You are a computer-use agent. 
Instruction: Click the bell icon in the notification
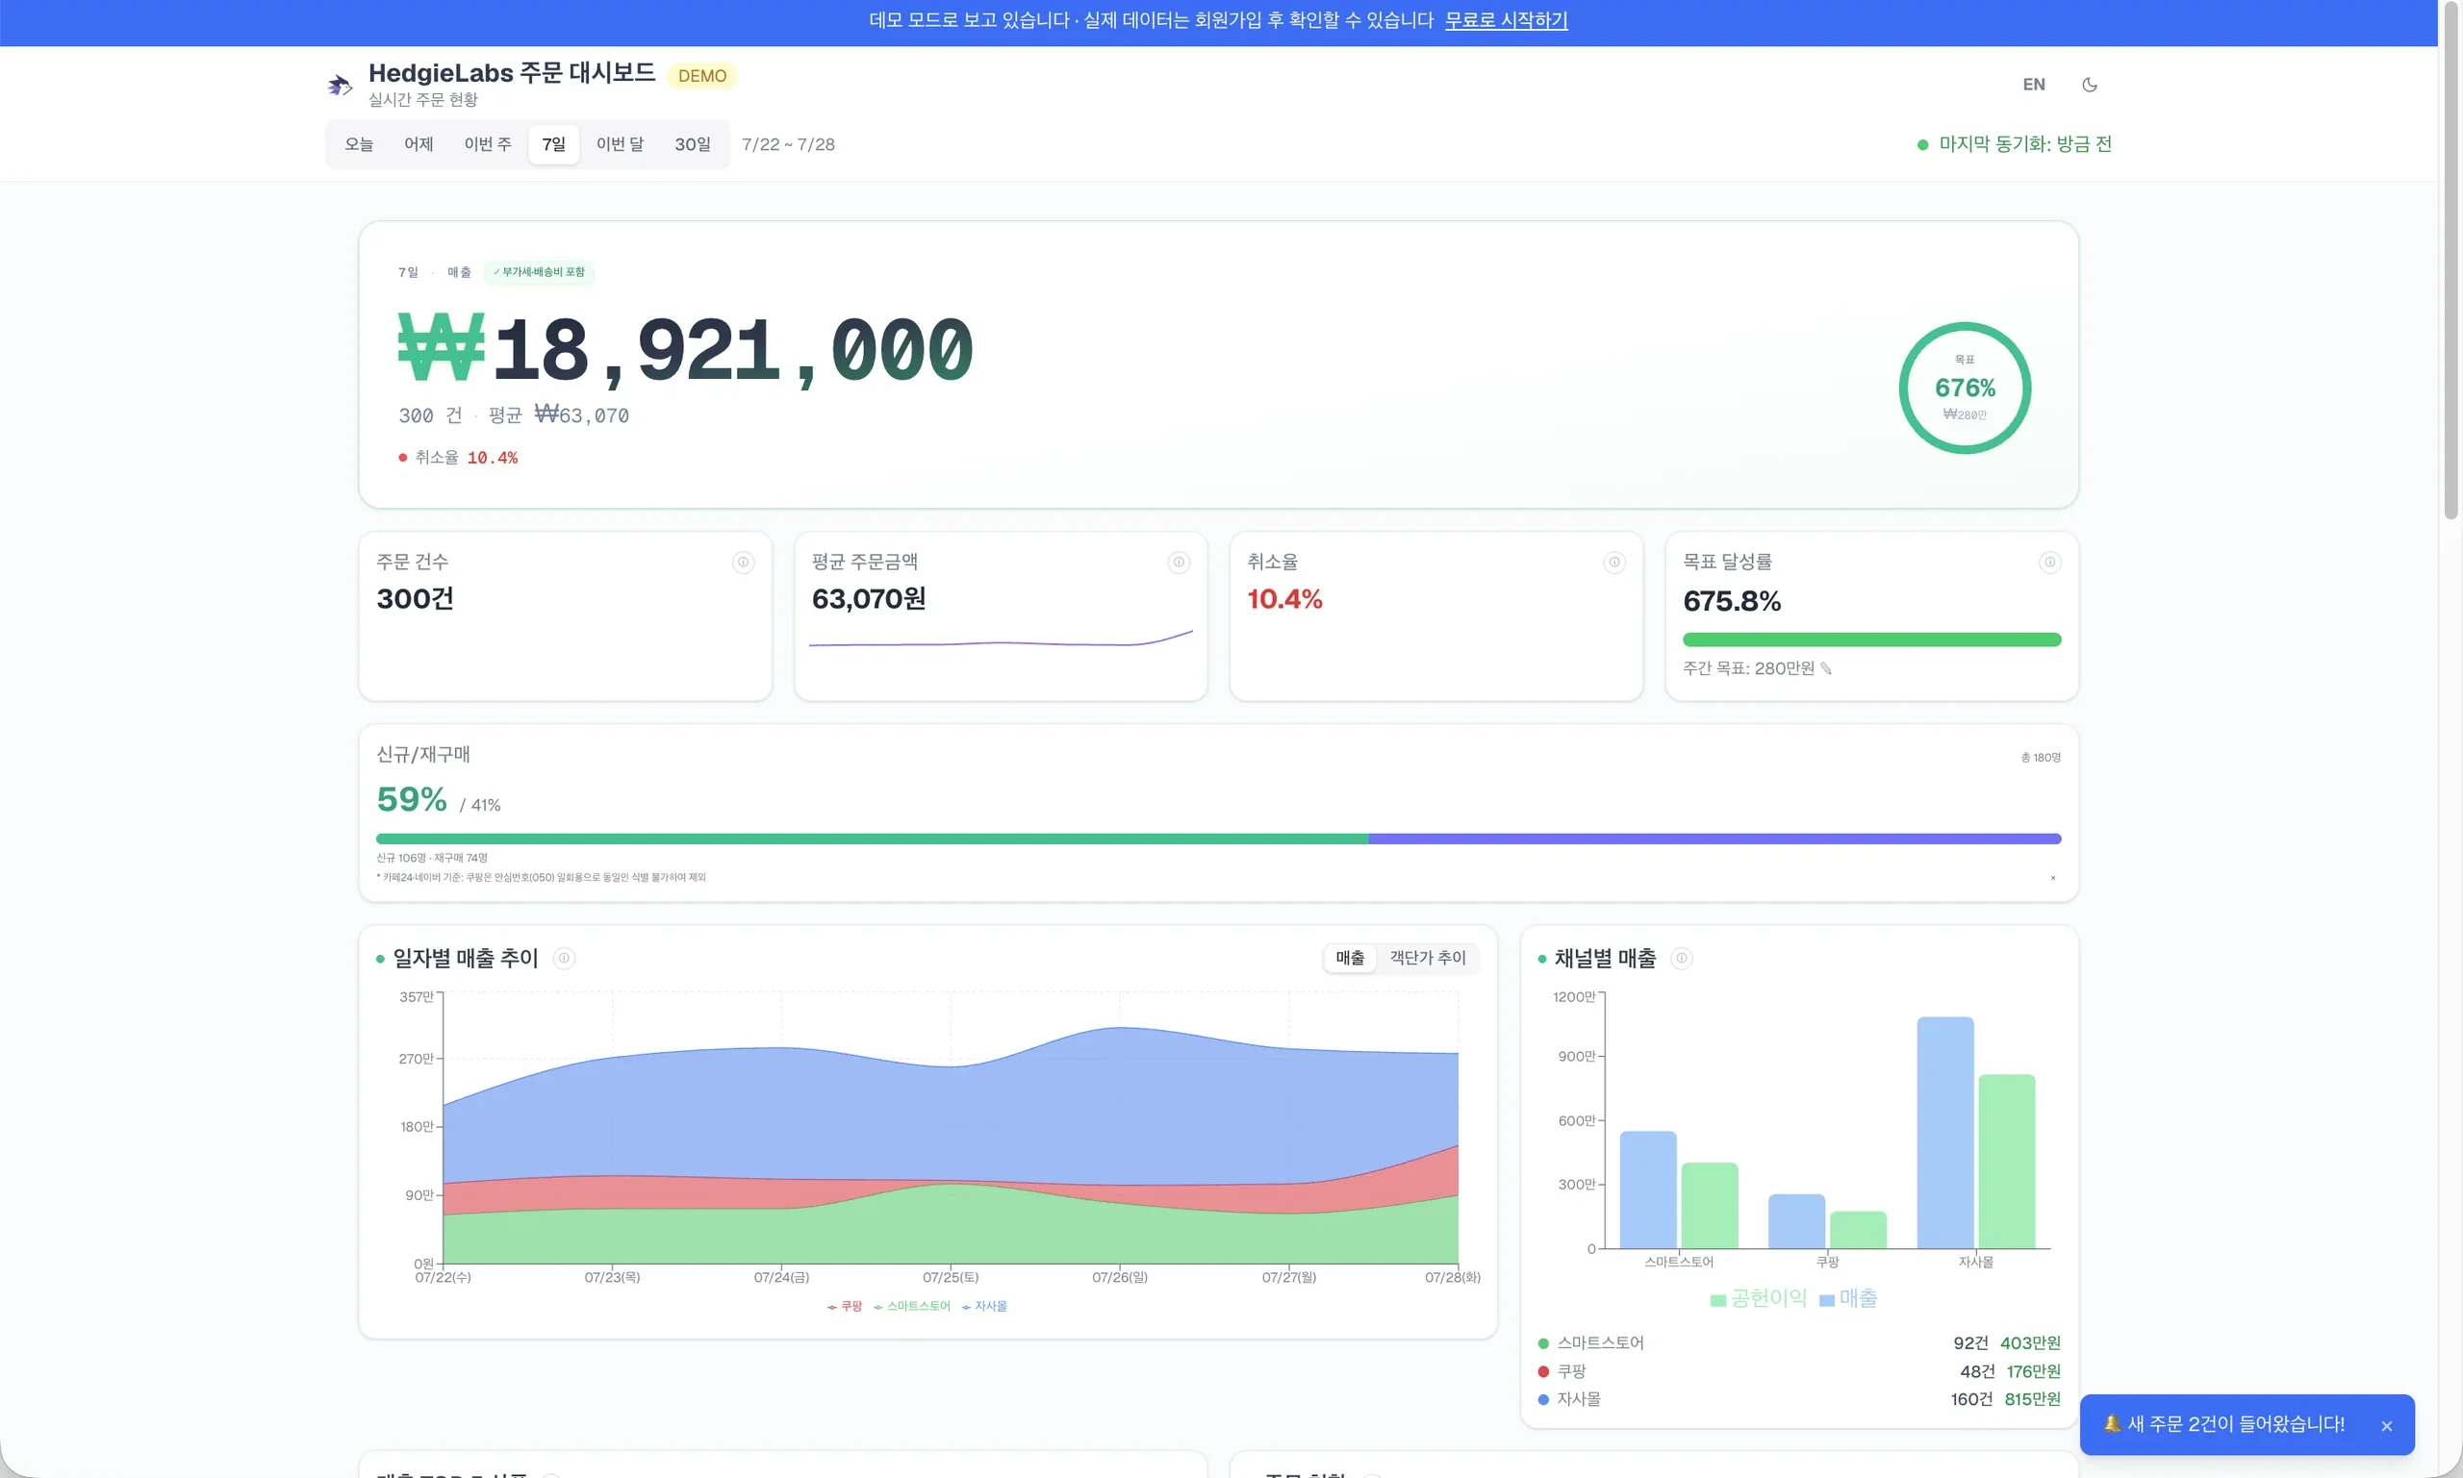pyautogui.click(x=2111, y=1423)
